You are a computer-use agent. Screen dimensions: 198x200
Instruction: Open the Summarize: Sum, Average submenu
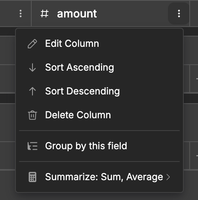coord(99,177)
